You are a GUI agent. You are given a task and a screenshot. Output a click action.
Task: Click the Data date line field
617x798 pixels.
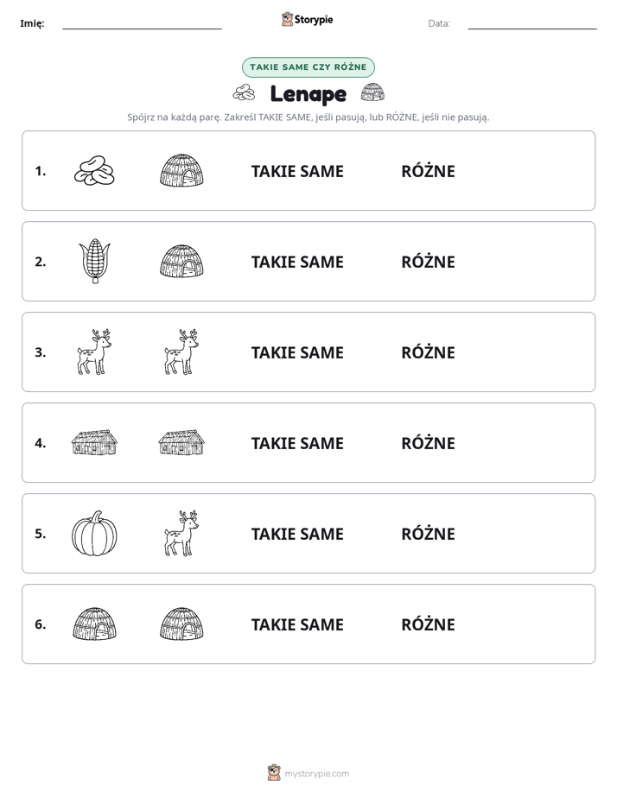pos(532,23)
